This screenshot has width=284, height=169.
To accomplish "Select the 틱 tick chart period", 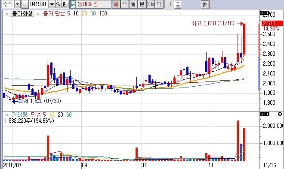I will point(159,4).
